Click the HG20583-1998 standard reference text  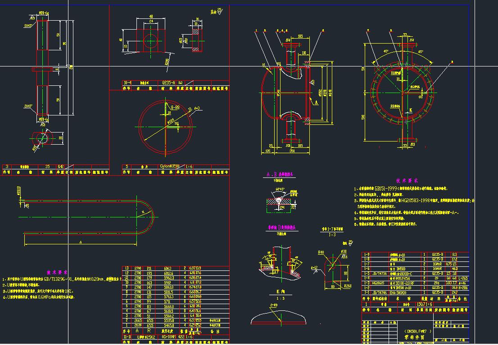click(x=416, y=200)
